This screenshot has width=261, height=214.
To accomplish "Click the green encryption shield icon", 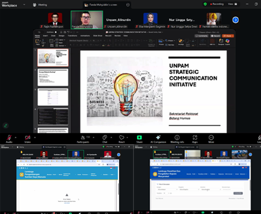I will [x=205, y=4].
